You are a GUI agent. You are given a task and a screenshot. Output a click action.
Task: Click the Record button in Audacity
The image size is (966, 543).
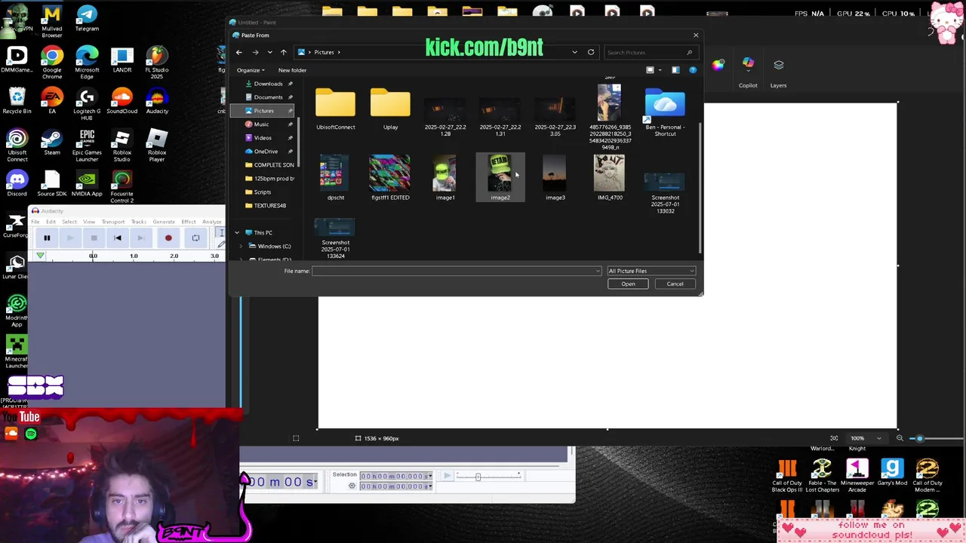pyautogui.click(x=168, y=238)
